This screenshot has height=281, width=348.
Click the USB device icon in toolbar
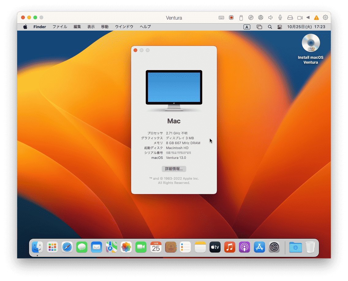(x=241, y=18)
